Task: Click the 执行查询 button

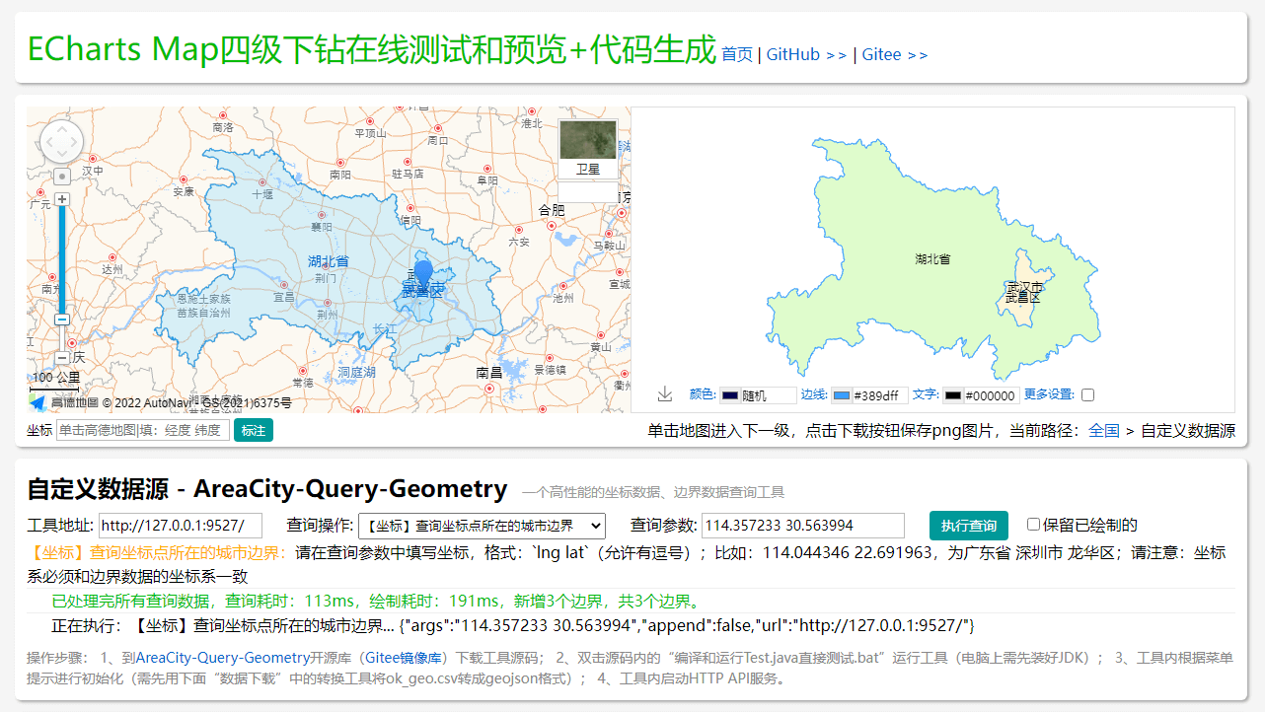Action: 969,526
